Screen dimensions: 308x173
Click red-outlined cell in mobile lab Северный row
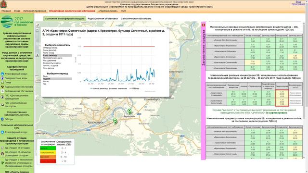(282, 94)
